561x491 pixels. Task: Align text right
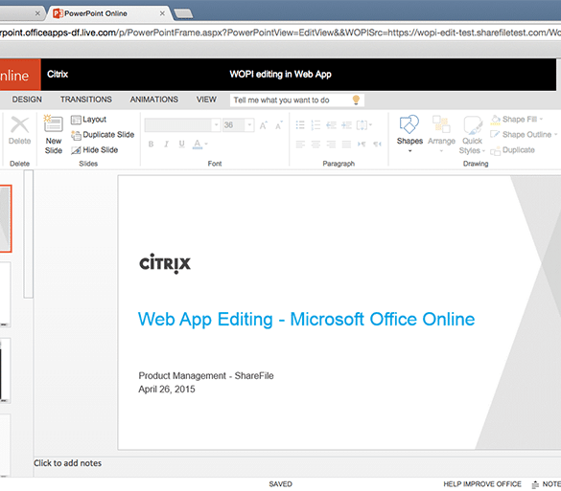click(331, 144)
